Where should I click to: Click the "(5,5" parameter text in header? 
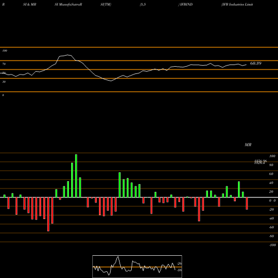(143, 4)
